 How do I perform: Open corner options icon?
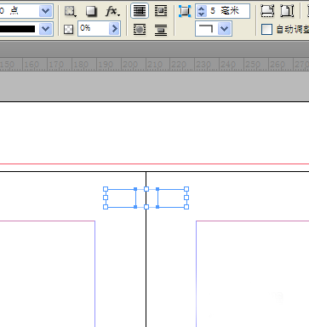pos(185,11)
